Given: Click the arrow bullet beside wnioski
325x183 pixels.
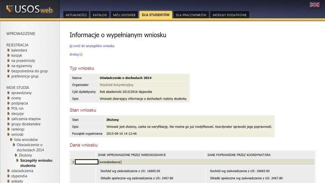Looking at the screenshot, I should coord(9,134).
